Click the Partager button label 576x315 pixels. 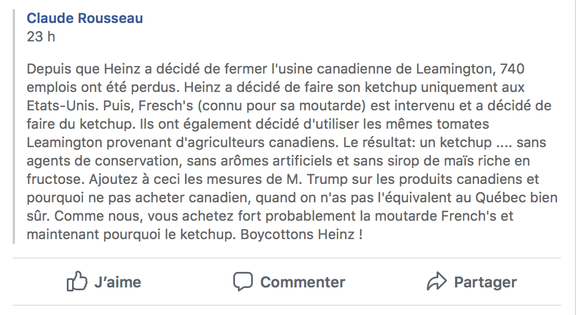pyautogui.click(x=485, y=282)
